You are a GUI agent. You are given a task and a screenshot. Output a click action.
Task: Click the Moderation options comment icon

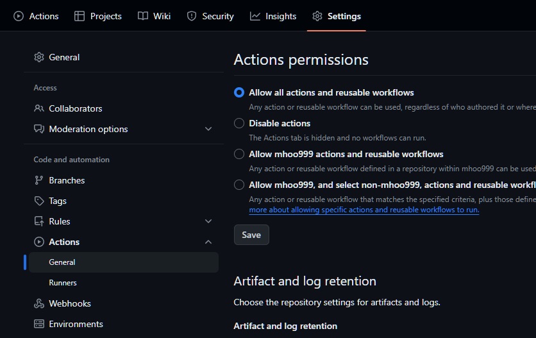39,129
